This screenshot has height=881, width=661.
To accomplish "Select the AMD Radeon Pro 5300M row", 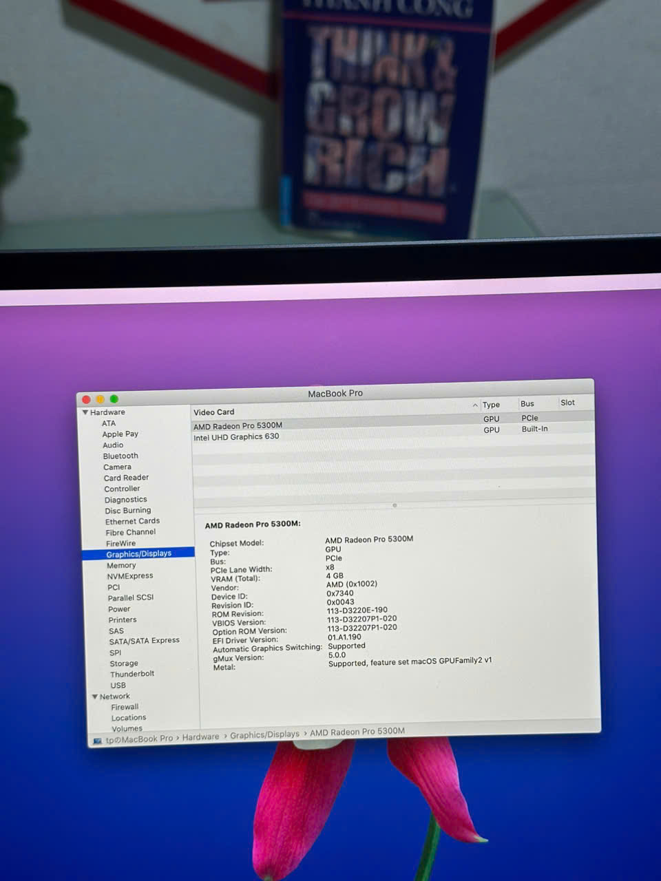I will 238,426.
